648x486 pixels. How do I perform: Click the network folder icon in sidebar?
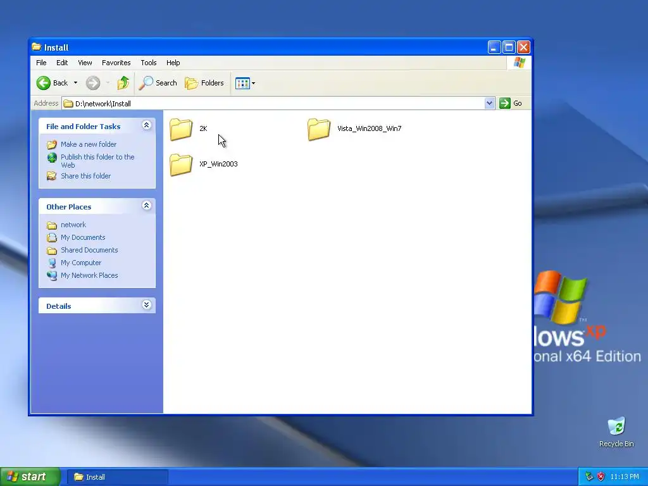point(52,225)
